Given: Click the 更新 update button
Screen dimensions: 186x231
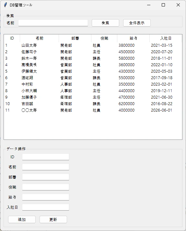Looking at the screenshot, I should click(53, 220).
